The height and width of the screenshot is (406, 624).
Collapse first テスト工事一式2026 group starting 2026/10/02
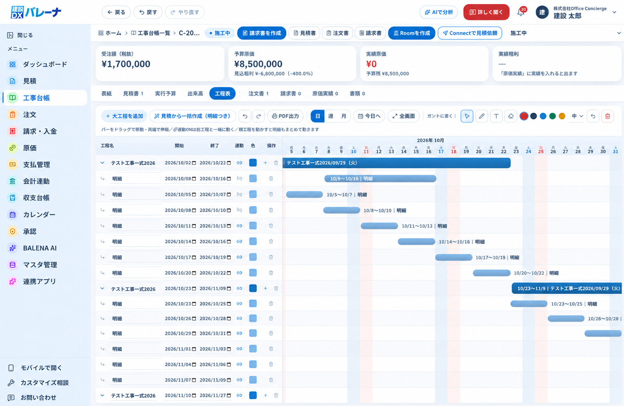click(x=102, y=163)
